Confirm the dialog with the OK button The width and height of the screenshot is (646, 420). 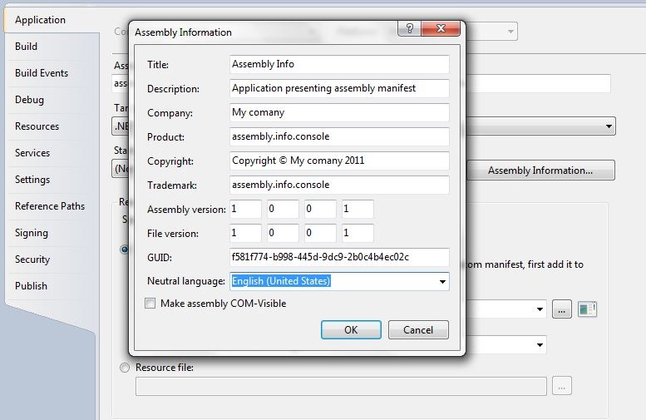click(x=351, y=330)
